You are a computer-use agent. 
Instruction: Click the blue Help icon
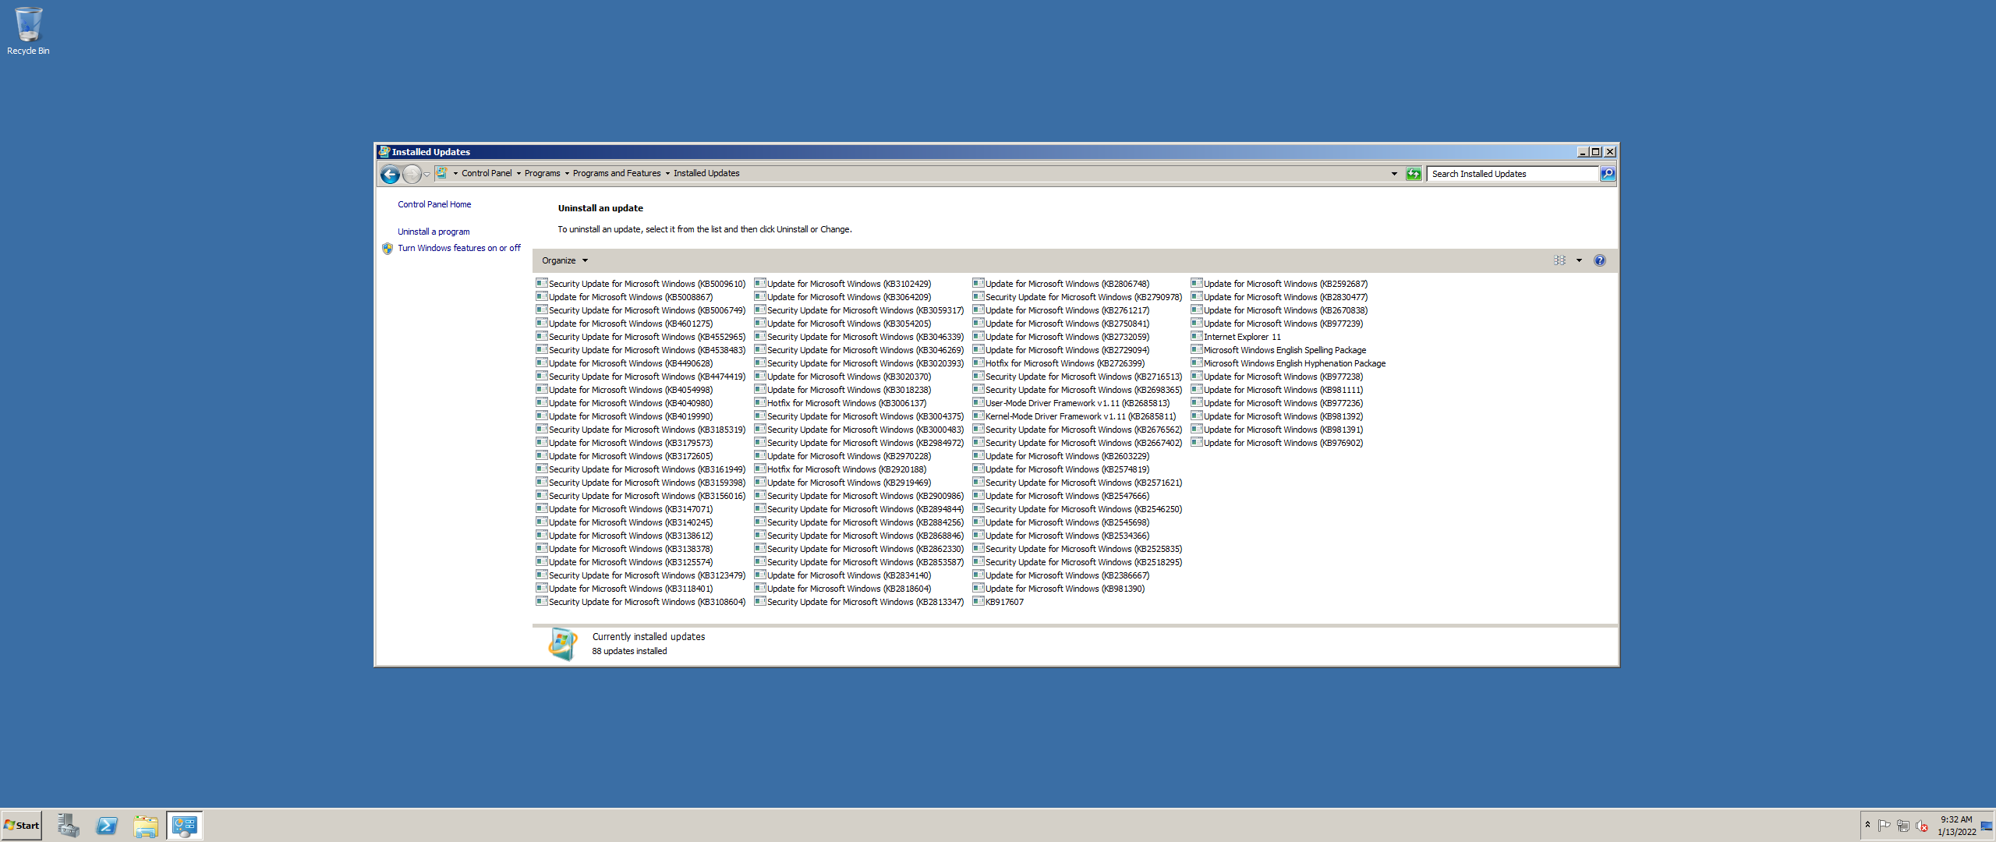coord(1600,260)
